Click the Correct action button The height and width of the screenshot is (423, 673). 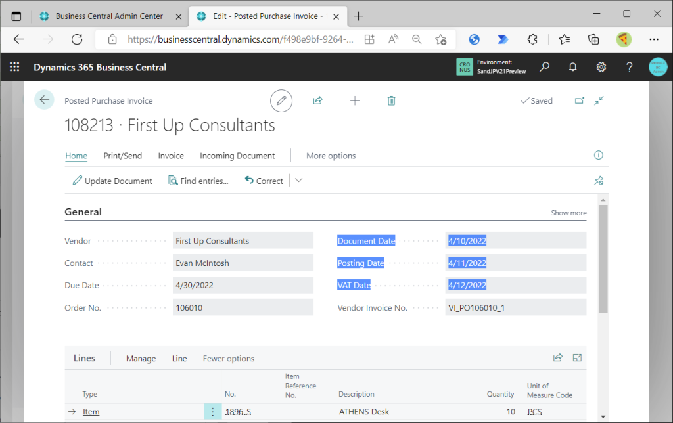click(264, 181)
